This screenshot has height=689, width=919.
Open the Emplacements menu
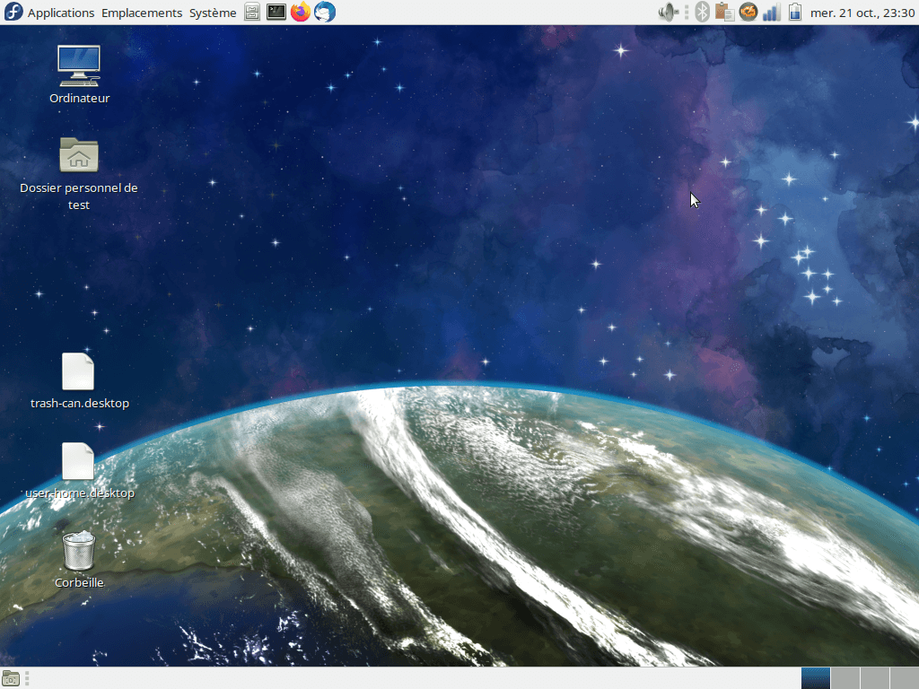coord(141,13)
